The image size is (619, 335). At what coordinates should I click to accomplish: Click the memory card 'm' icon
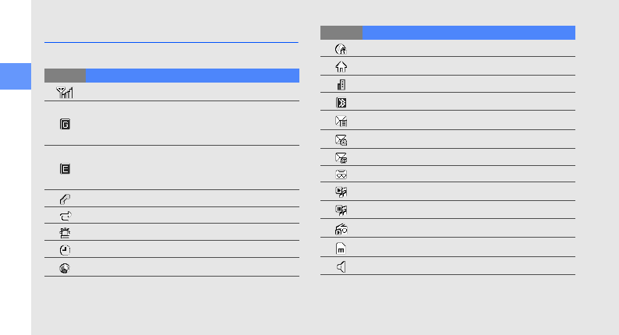[341, 249]
